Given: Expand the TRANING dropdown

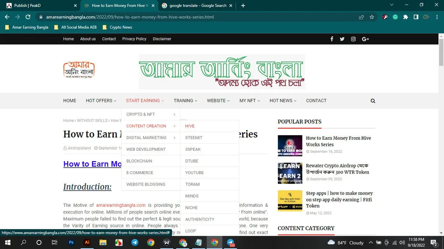Looking at the screenshot, I should [x=186, y=101].
